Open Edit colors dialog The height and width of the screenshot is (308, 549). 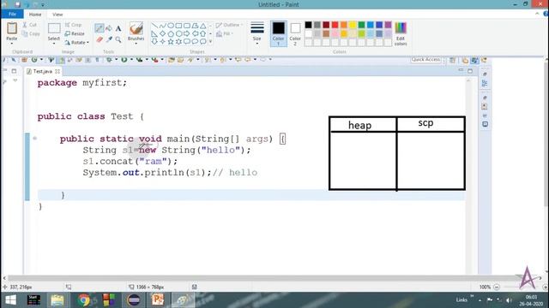click(401, 34)
